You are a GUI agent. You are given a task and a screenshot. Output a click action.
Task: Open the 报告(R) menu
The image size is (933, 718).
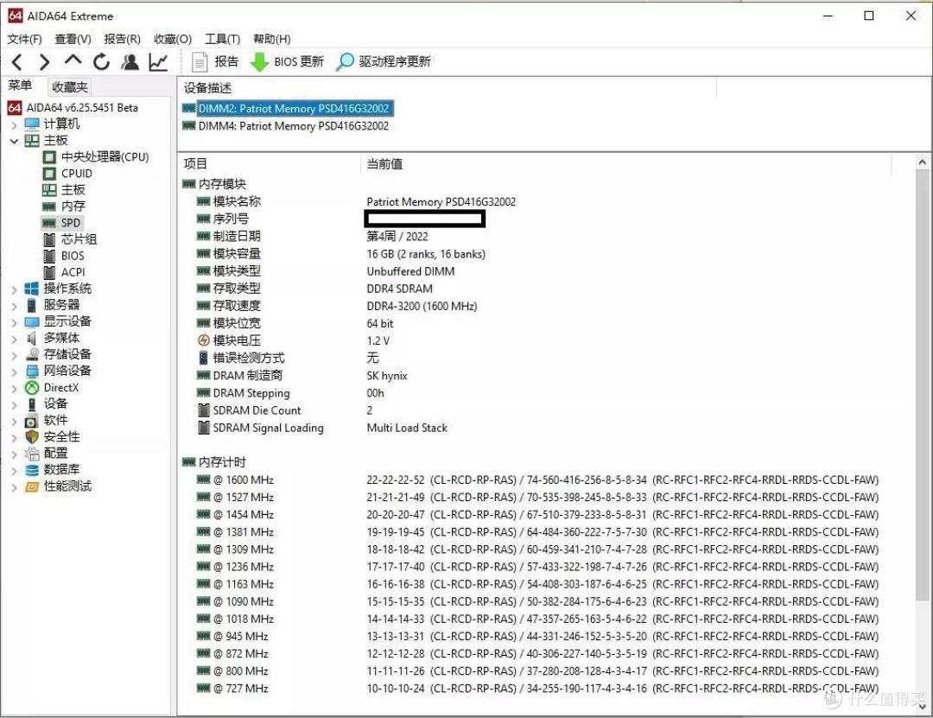tap(122, 39)
